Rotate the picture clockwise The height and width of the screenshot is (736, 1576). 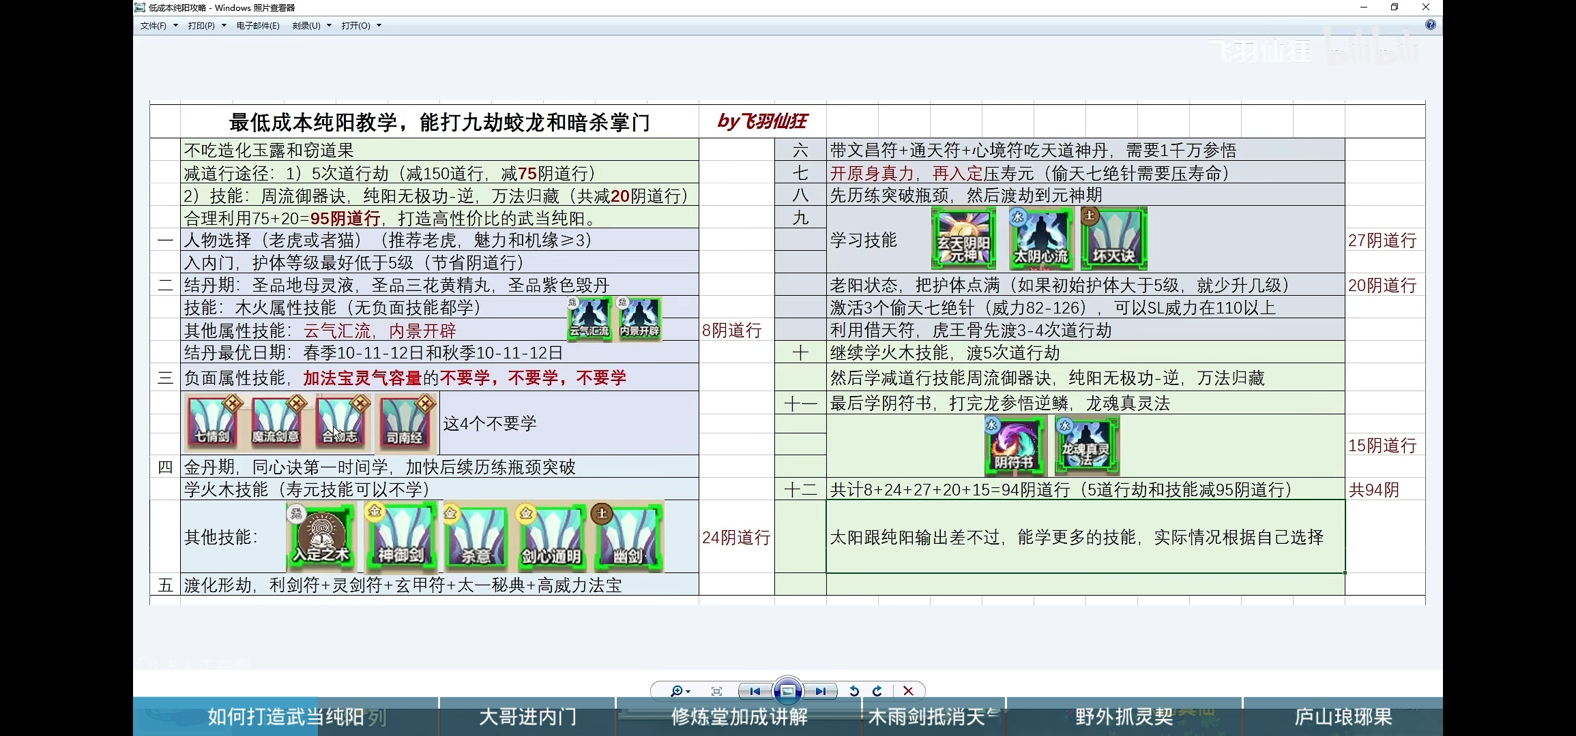(877, 691)
